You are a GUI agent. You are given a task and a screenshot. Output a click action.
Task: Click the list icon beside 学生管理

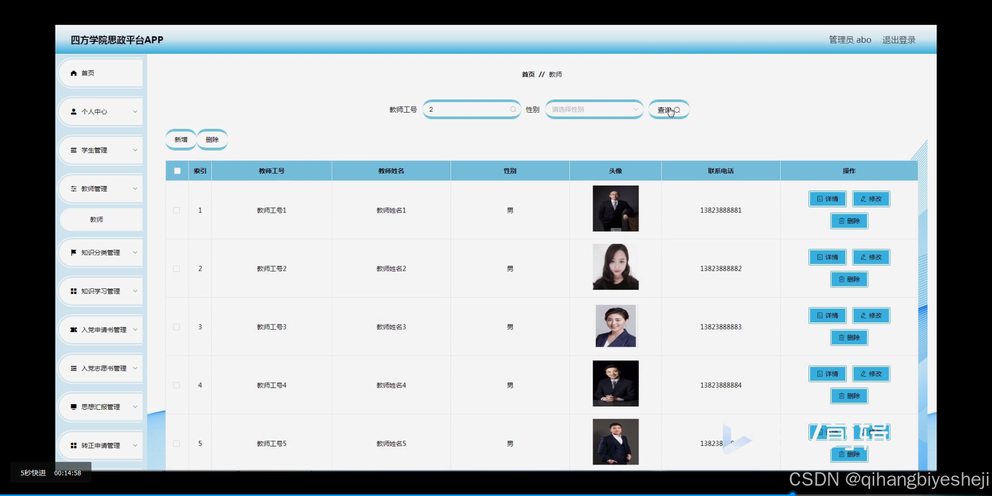pyautogui.click(x=73, y=150)
